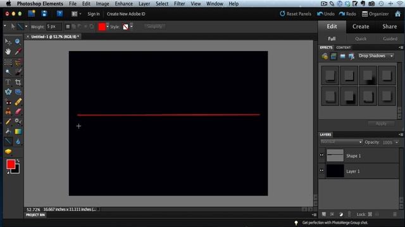Screen dimensions: 405x227
Task: Show Layer Styles category in Effects panel
Action: pos(333,56)
